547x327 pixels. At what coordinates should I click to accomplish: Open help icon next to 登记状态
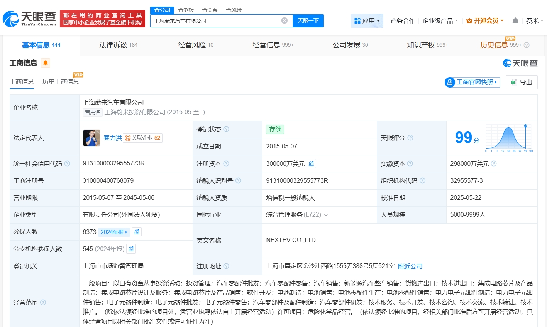click(226, 129)
